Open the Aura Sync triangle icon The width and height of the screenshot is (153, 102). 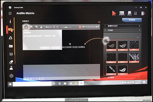tap(10, 38)
